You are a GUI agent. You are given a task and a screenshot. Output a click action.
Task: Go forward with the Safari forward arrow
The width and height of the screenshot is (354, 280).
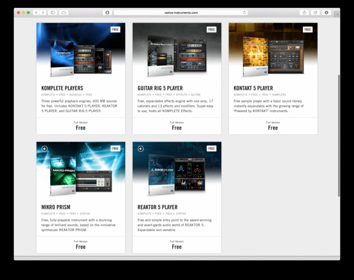point(43,13)
